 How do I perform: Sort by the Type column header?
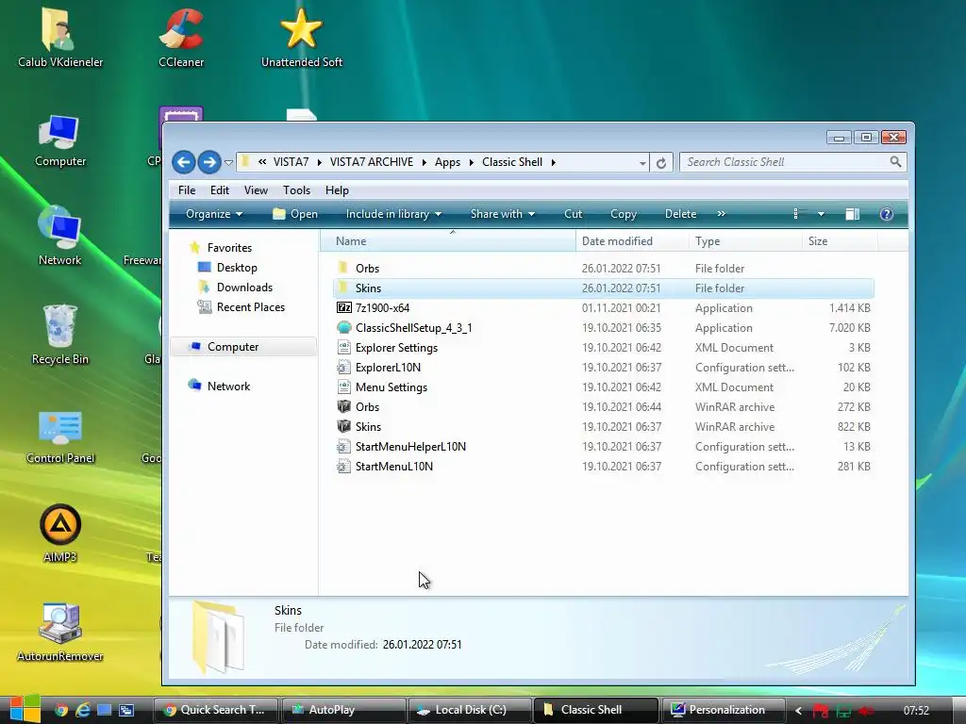pyautogui.click(x=745, y=241)
